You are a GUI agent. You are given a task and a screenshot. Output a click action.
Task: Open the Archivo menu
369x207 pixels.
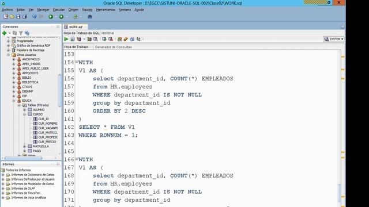[x=7, y=10]
